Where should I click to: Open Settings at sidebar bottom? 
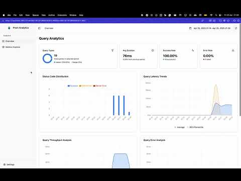(9, 164)
